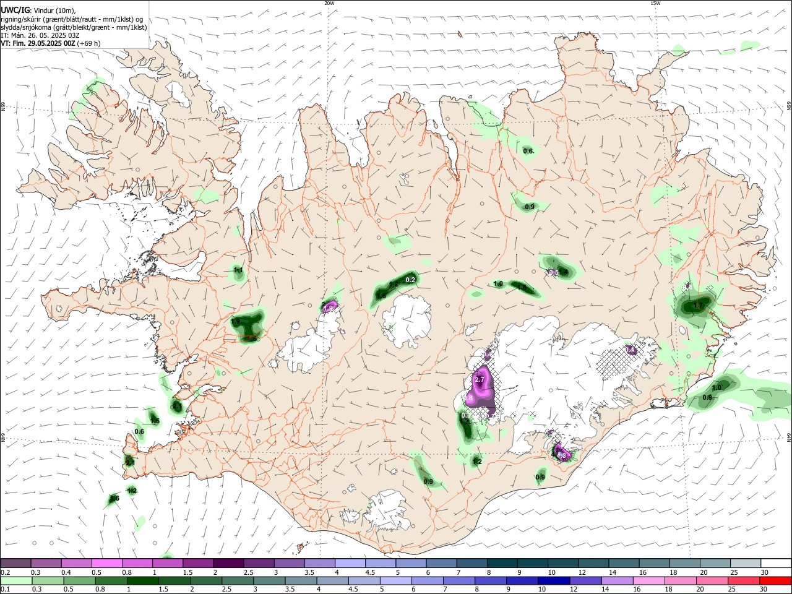Click the '1.1' rain value on the map

(238, 270)
